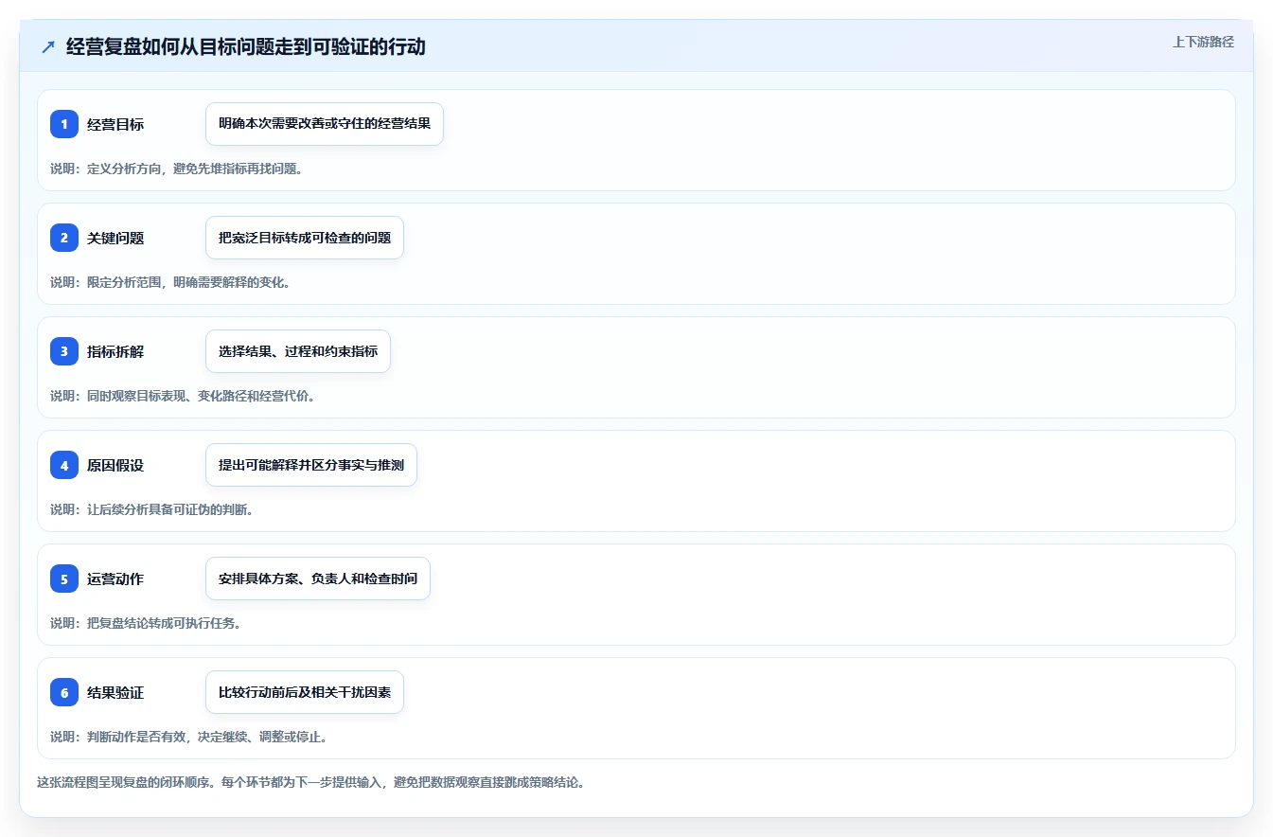Viewport: 1273px width, 837px height.
Task: Click the note 同时观察目标表现、变化路径和经营代价
Action: (x=201, y=396)
